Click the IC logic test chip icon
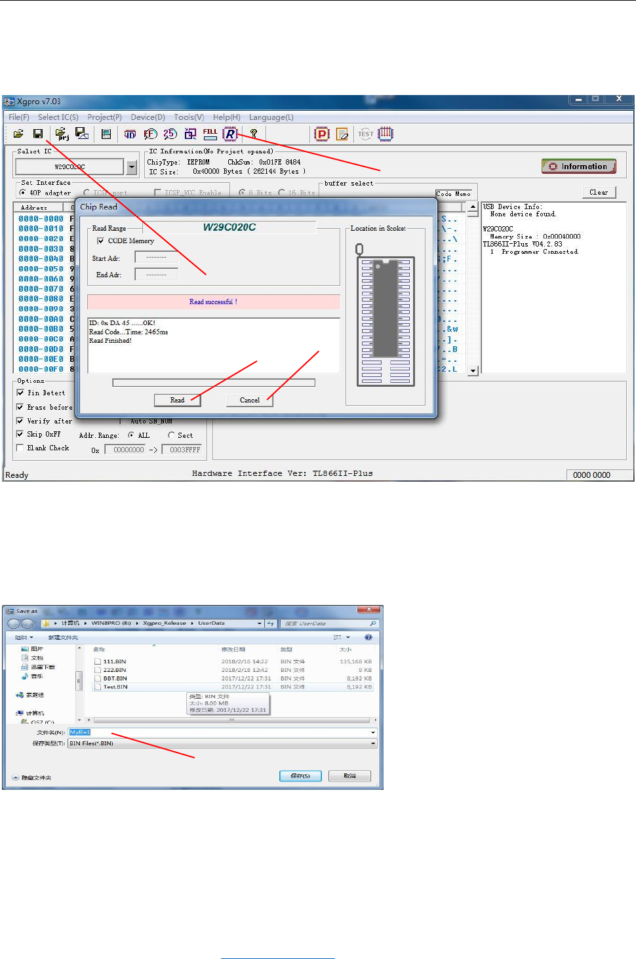Screen dimensions: 636x959 pos(386,134)
